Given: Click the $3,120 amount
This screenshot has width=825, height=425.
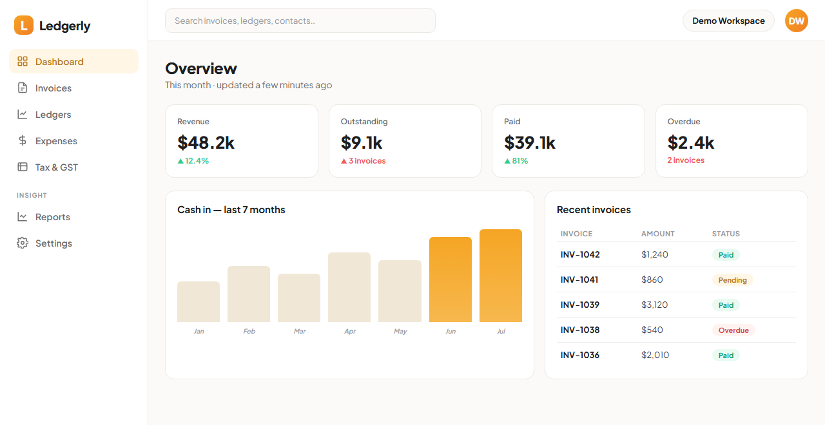Looking at the screenshot, I should pyautogui.click(x=655, y=305).
